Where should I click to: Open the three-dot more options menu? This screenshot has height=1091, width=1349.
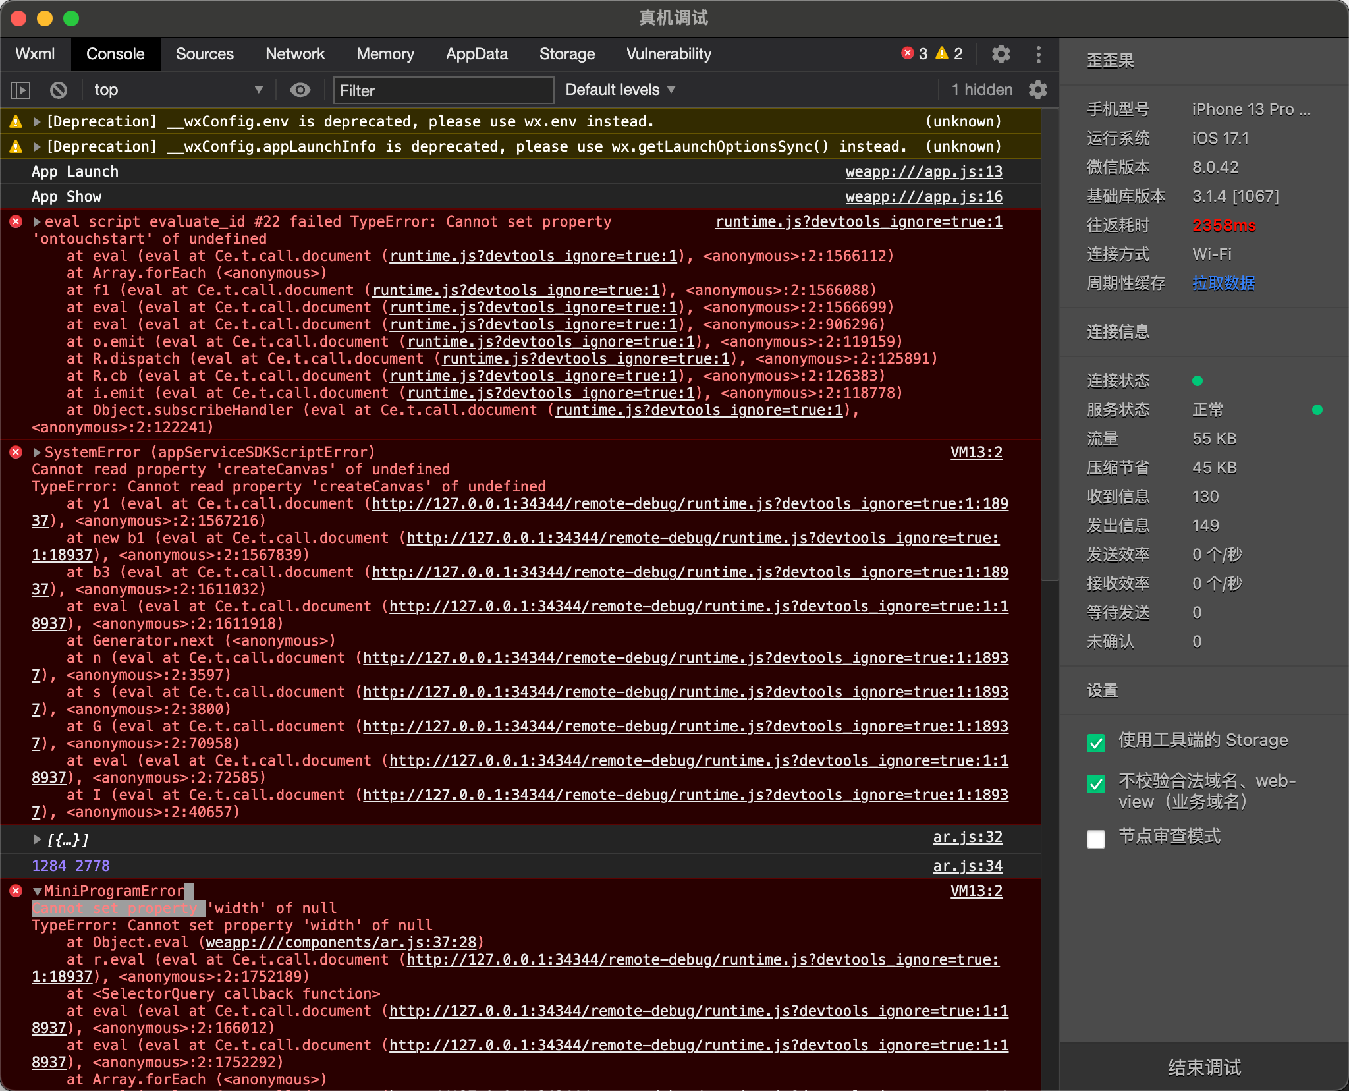coord(1039,54)
